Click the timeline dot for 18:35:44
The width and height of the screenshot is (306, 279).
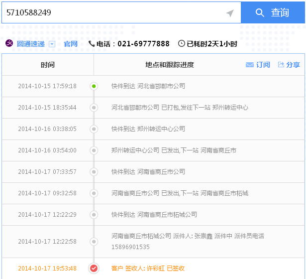click(94, 108)
